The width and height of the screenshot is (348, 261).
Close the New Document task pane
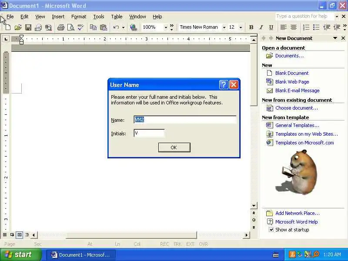click(x=343, y=38)
